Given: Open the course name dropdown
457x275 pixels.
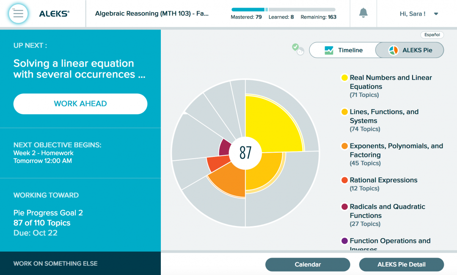Looking at the screenshot, I should coord(152,14).
